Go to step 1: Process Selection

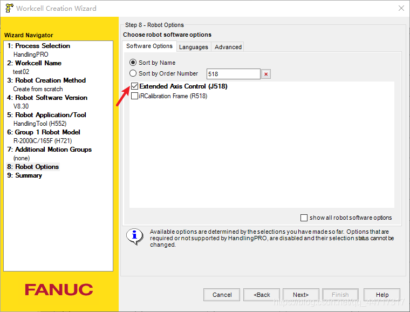pos(39,46)
